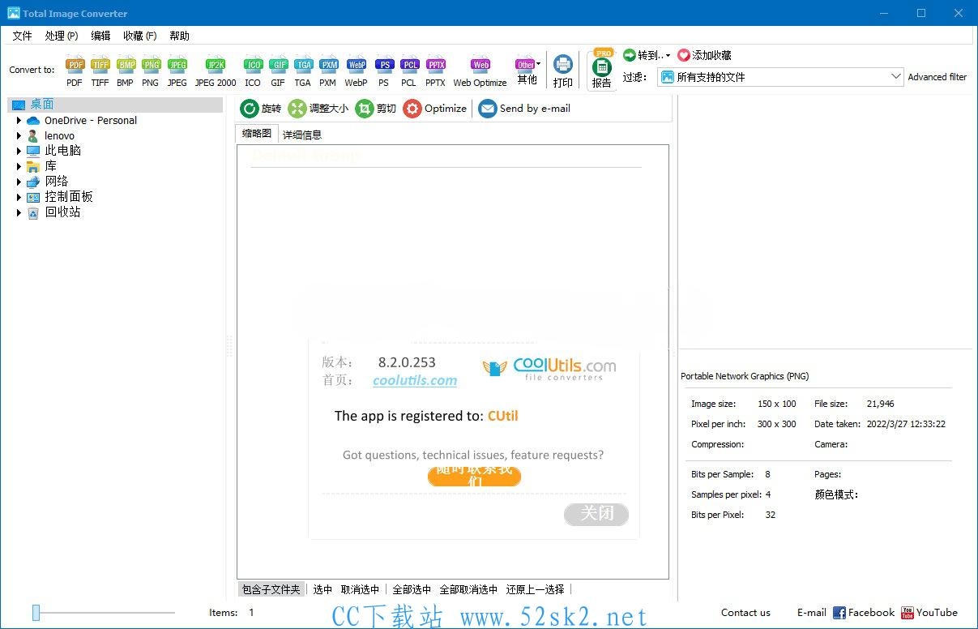This screenshot has height=629, width=978.
Task: Add to favorites with 添加收藏
Action: [704, 55]
